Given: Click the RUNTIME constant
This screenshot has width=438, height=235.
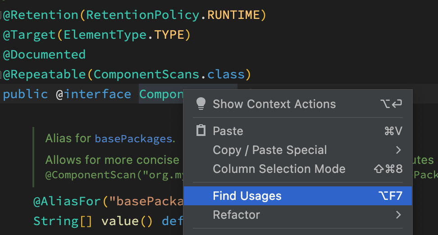Looking at the screenshot, I should coord(233,15).
